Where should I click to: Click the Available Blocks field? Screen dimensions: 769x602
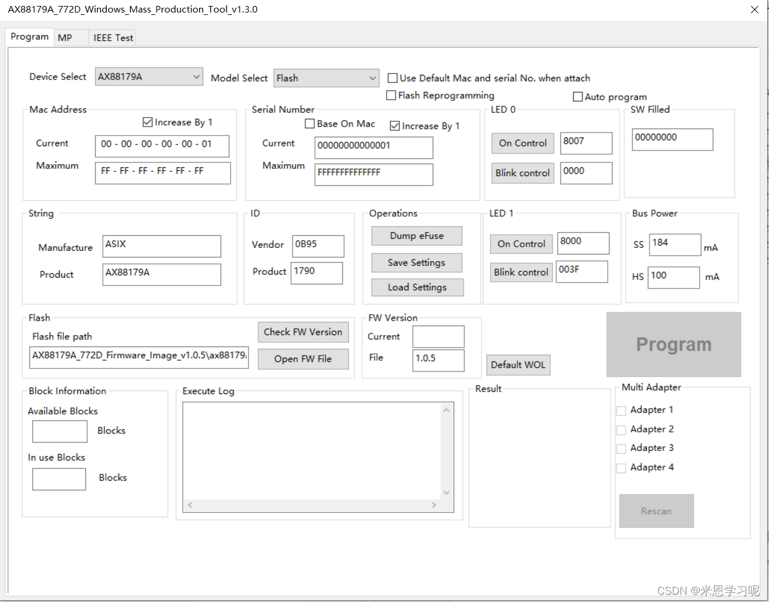[x=60, y=432]
